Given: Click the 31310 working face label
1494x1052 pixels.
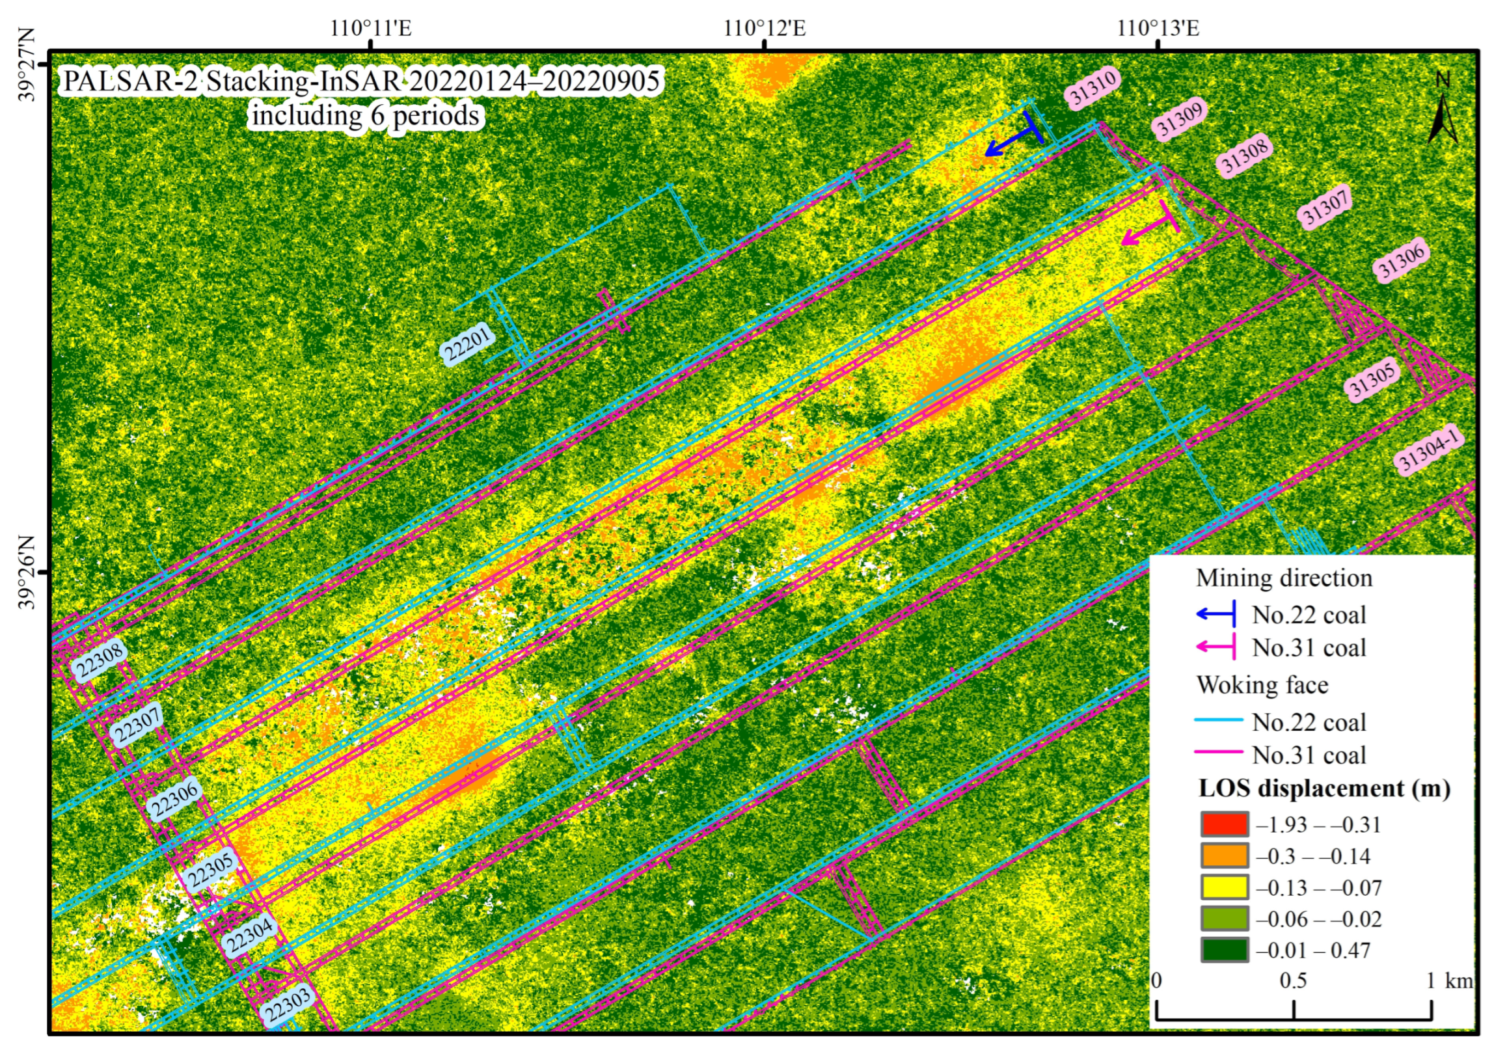Looking at the screenshot, I should click(x=1094, y=88).
